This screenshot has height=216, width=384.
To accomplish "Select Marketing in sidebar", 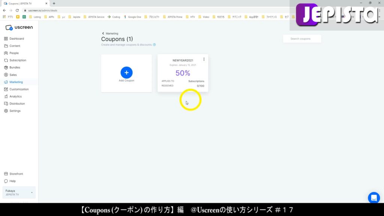I will [x=16, y=82].
